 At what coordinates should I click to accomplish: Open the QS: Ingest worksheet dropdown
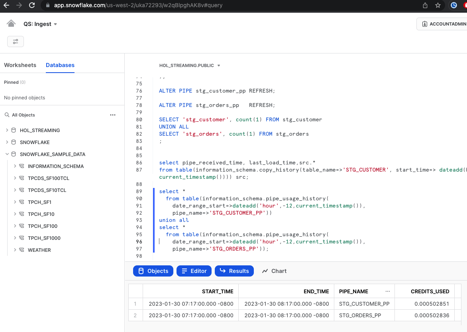40,24
